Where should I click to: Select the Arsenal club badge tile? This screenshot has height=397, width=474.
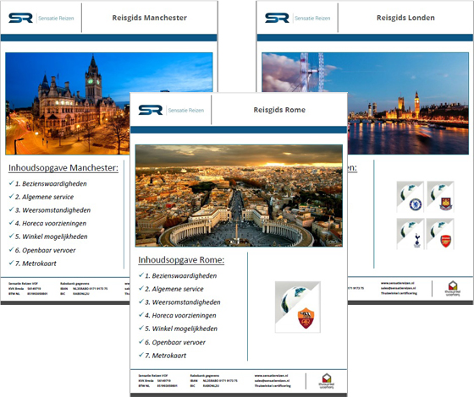click(440, 234)
